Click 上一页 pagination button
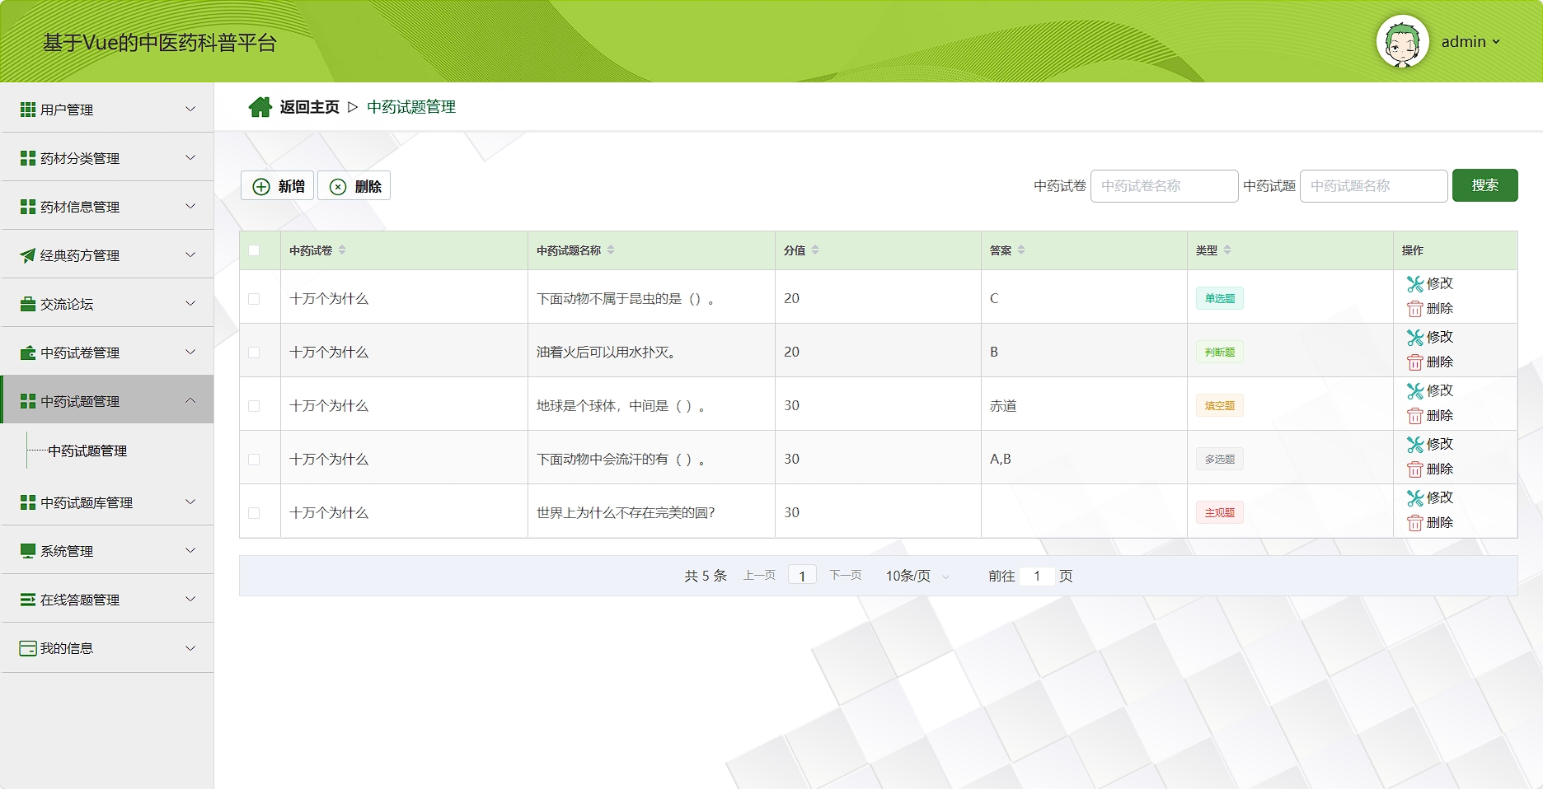Image resolution: width=1543 pixels, height=789 pixels. coord(759,576)
